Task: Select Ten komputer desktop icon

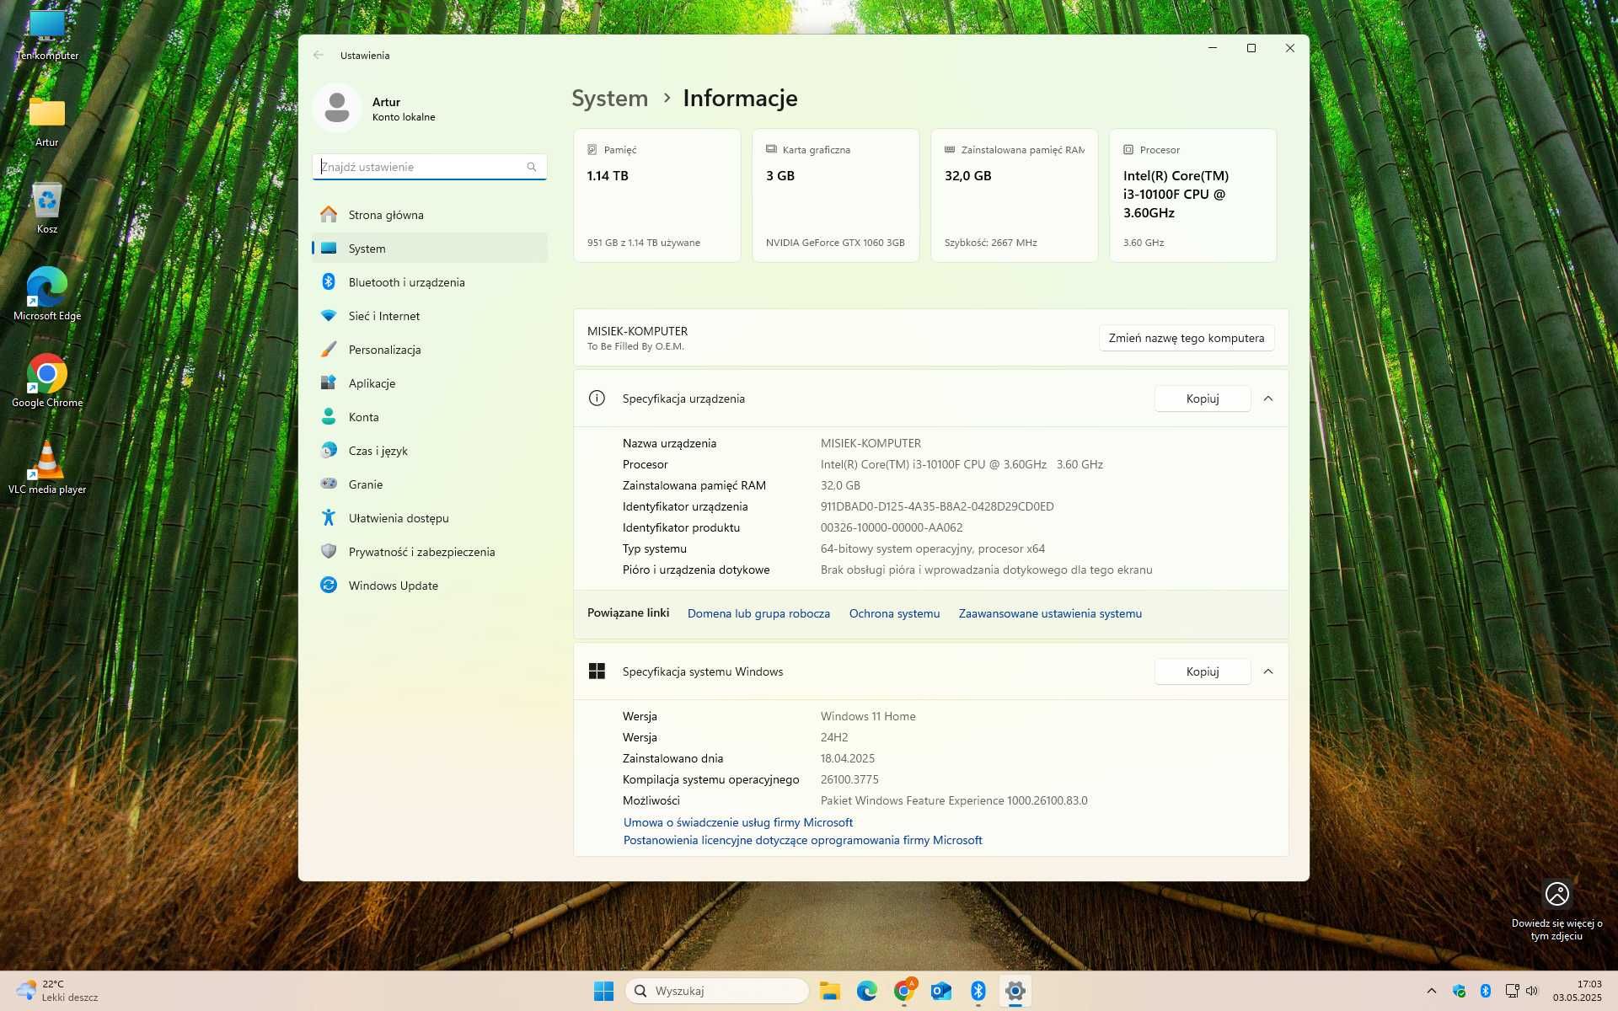Action: coord(47,35)
